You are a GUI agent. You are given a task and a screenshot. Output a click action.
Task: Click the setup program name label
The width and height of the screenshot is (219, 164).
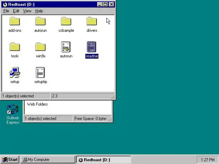(15, 82)
